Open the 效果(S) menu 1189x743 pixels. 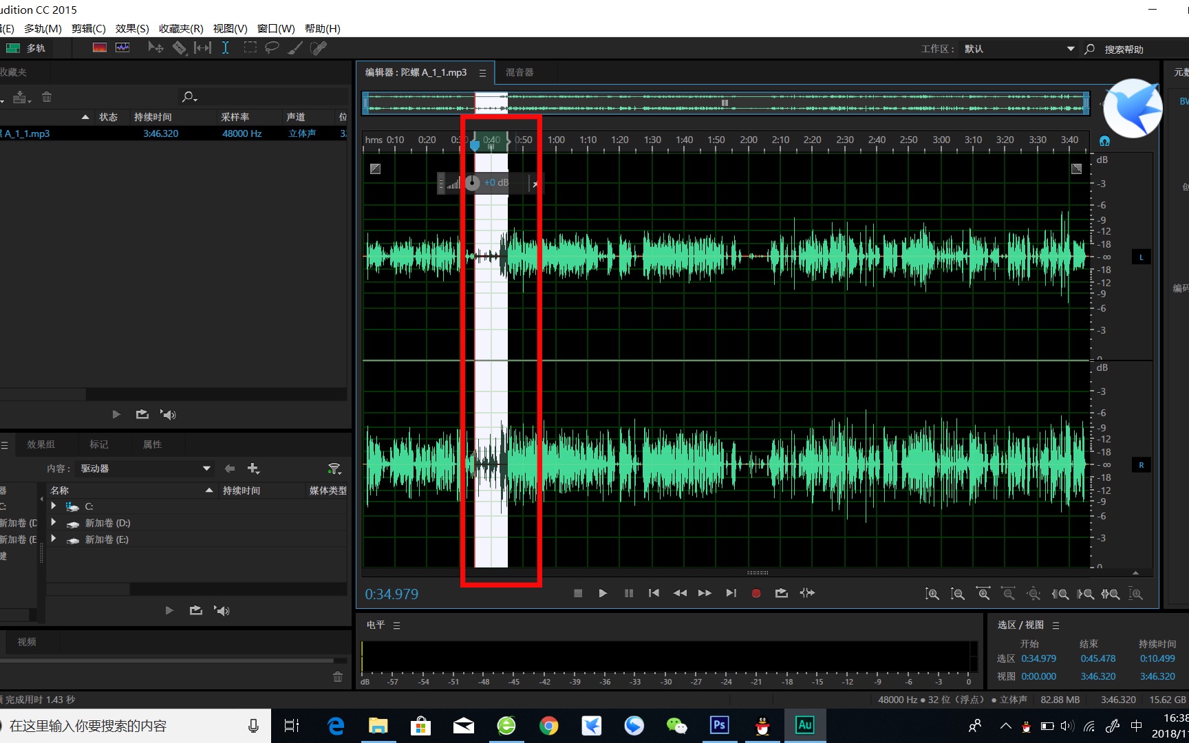(x=132, y=28)
